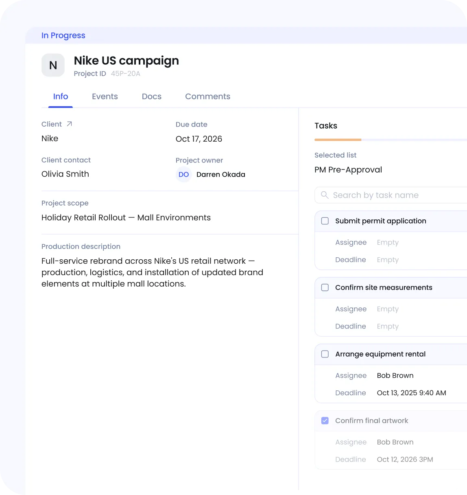Set deadline for Confirm site measurements
Viewport: 467px width, 495px height.
point(388,326)
